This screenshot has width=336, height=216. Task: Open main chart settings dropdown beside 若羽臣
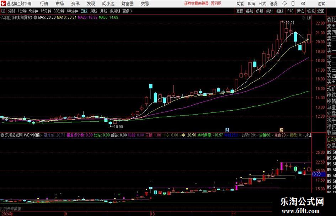click(35, 17)
